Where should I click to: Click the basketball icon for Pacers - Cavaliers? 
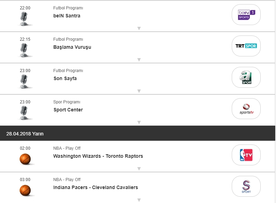click(25, 190)
